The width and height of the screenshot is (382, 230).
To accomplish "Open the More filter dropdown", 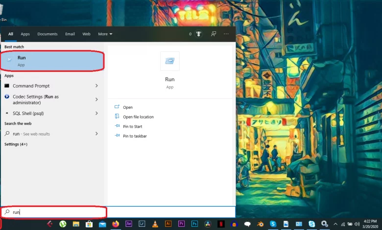I will click(105, 34).
